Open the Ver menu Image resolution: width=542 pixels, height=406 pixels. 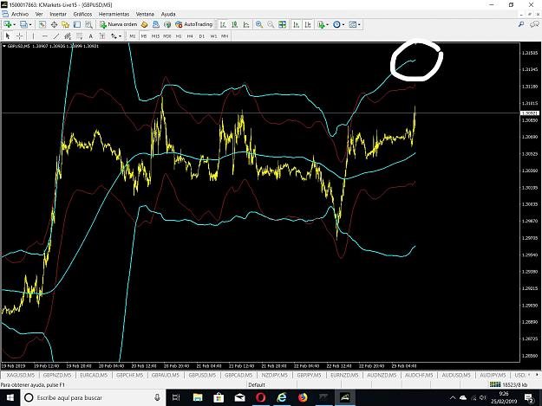39,14
